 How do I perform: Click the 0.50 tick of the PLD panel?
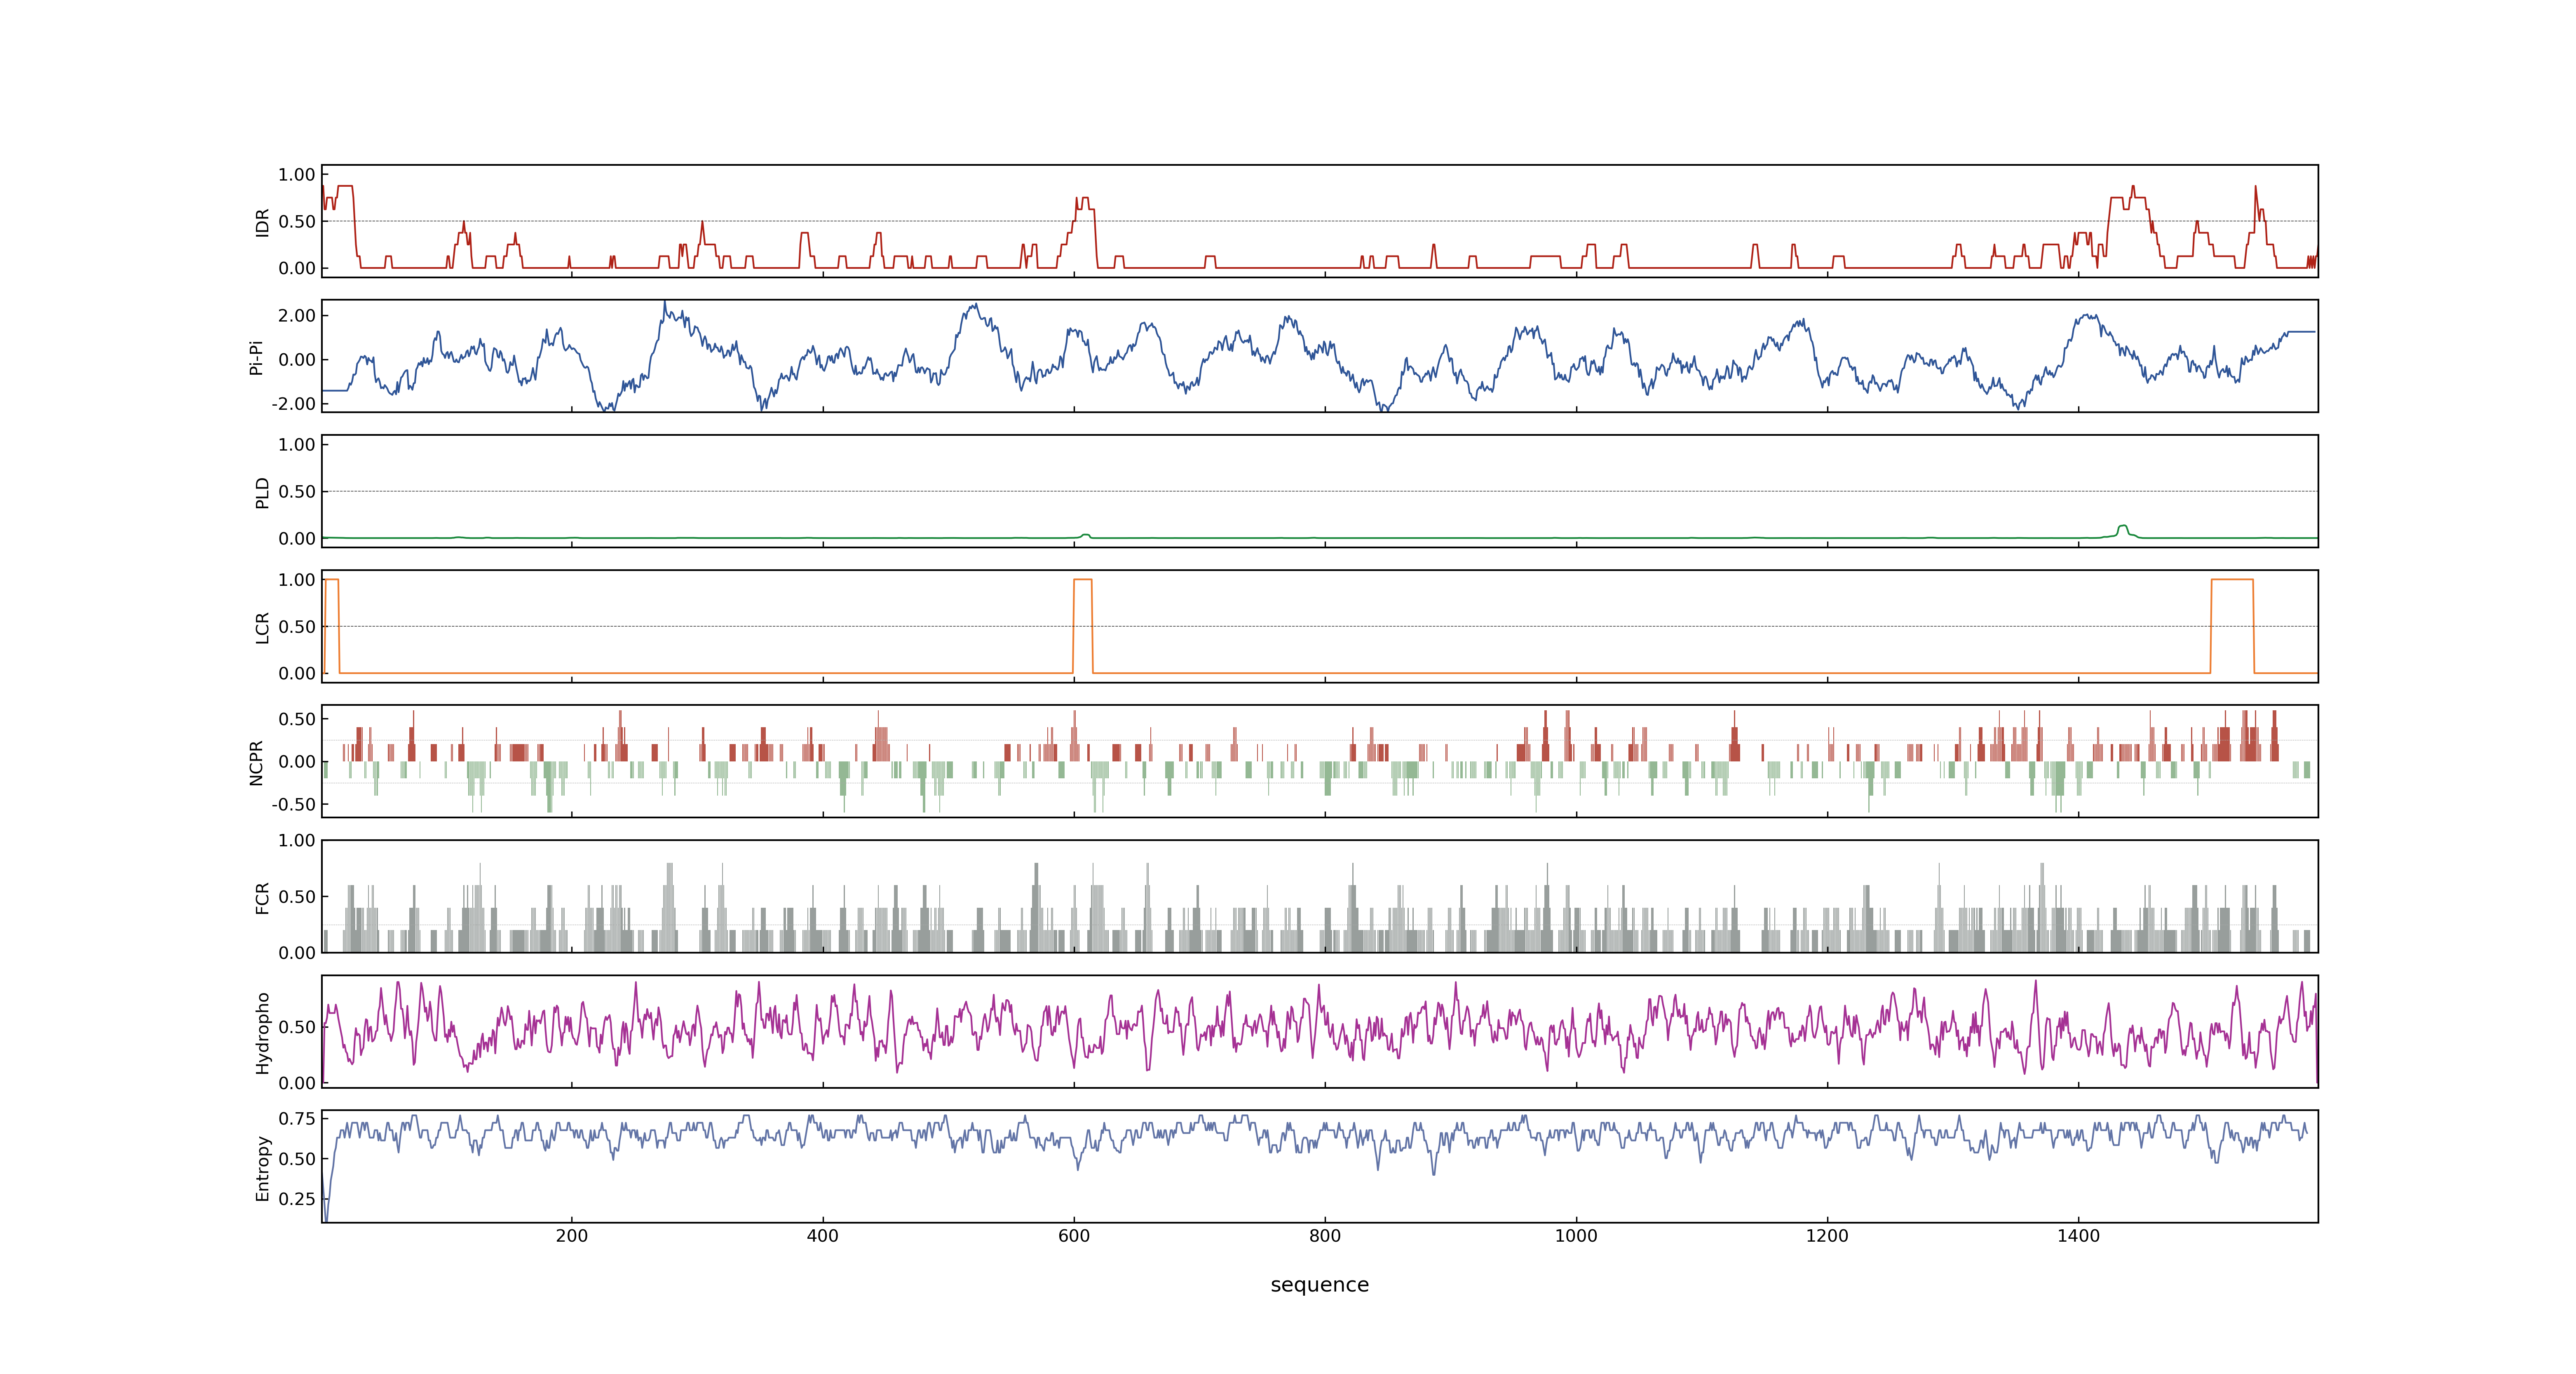coord(297,492)
